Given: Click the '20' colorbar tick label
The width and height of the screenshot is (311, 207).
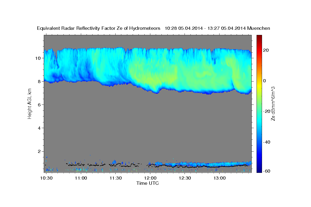Looking at the screenshot, I should 266,50.
